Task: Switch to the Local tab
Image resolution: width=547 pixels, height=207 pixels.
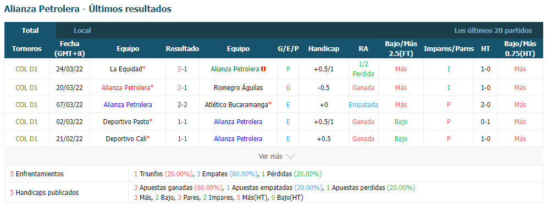Action: [x=82, y=30]
